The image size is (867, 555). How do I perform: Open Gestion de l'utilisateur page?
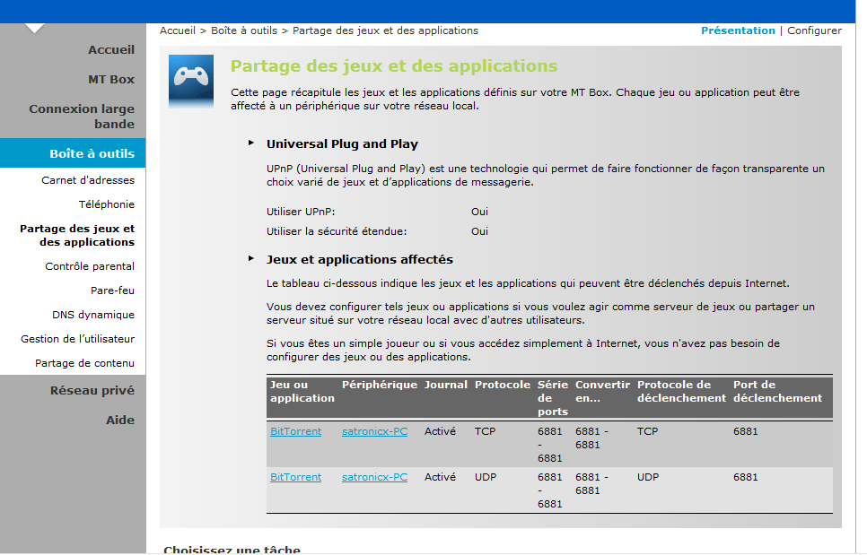click(x=77, y=339)
